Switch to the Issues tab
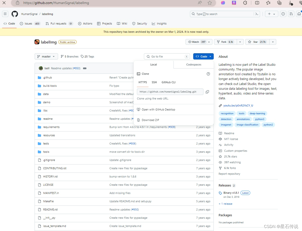 30,23
